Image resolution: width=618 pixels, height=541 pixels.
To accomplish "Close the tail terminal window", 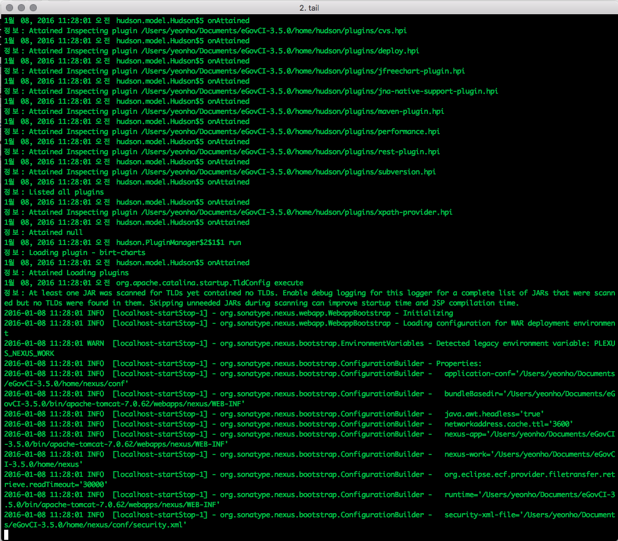I will point(10,8).
